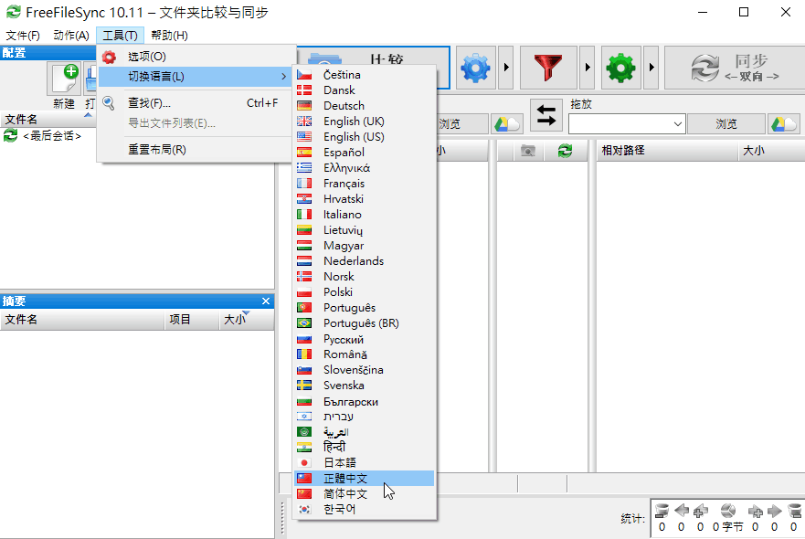Click the Swedish flag beside Svenska
This screenshot has width=805, height=539.
(304, 385)
